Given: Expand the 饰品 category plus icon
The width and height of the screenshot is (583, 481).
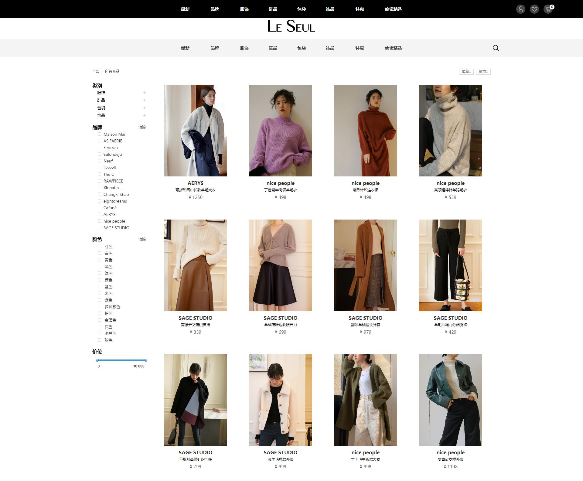Looking at the screenshot, I should tap(145, 115).
